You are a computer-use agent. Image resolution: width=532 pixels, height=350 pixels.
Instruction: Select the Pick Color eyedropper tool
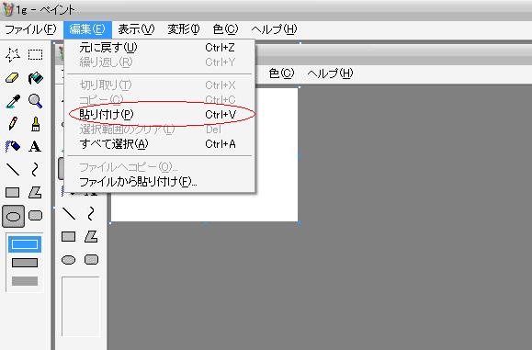13,101
